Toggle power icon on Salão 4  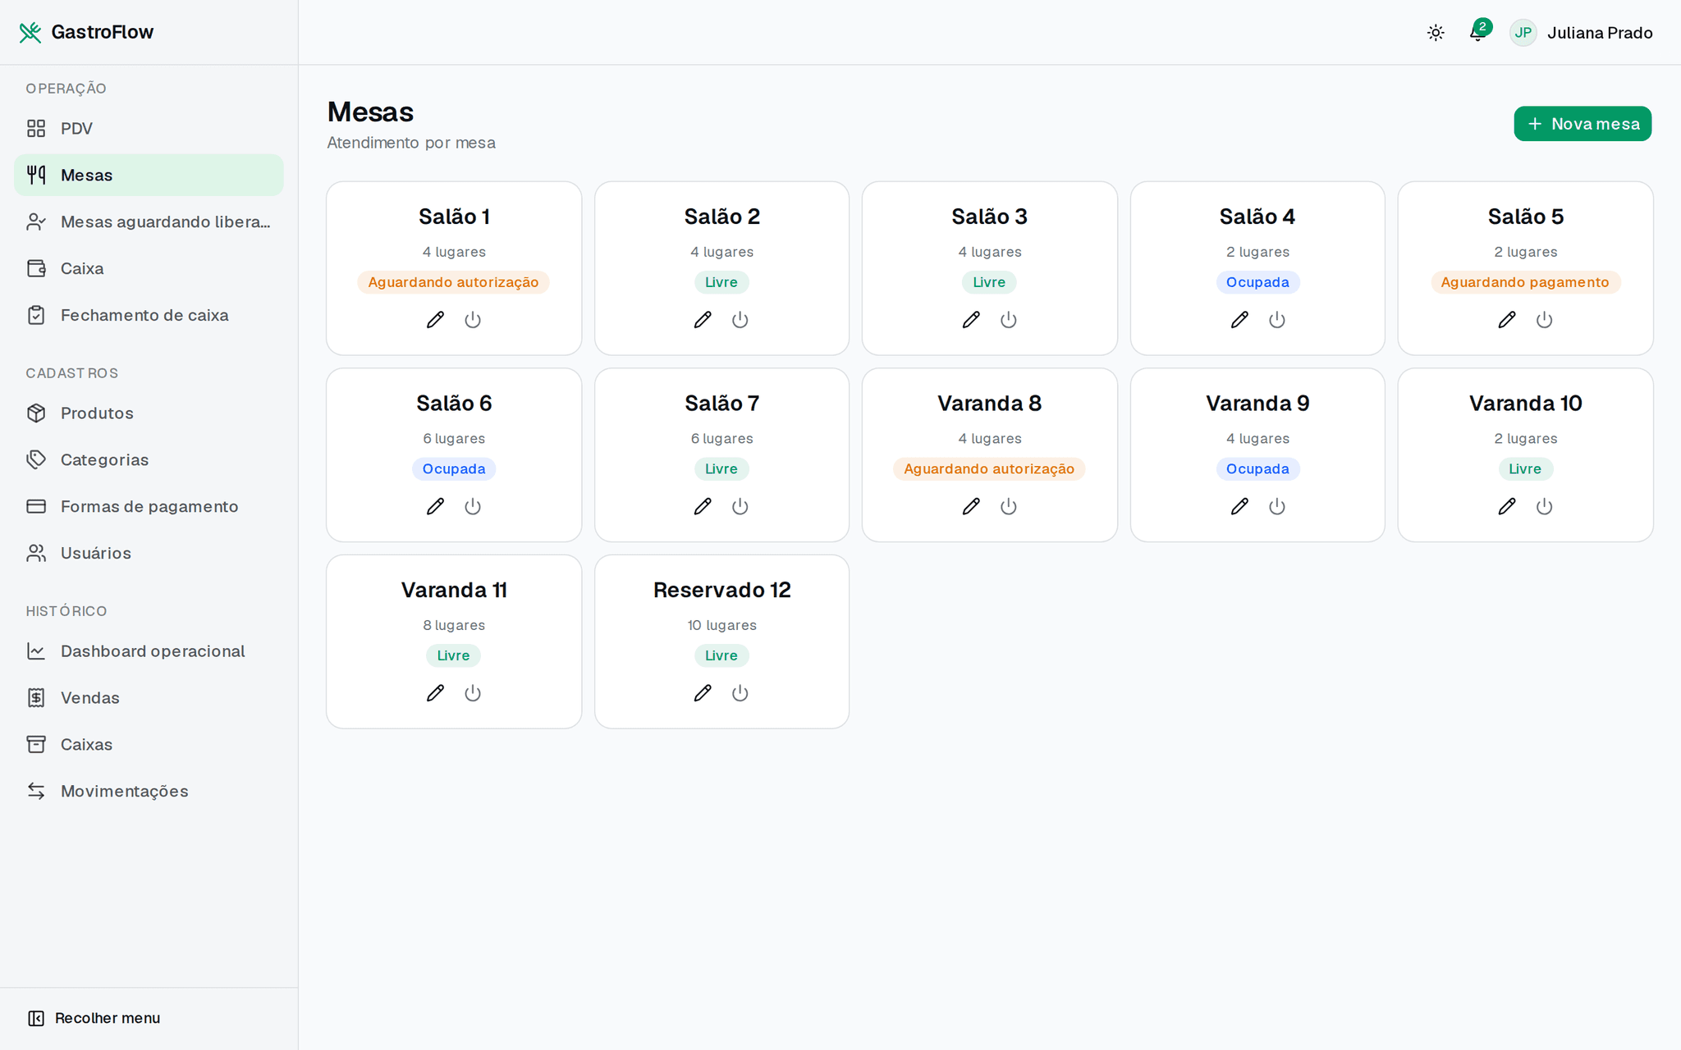tap(1277, 320)
